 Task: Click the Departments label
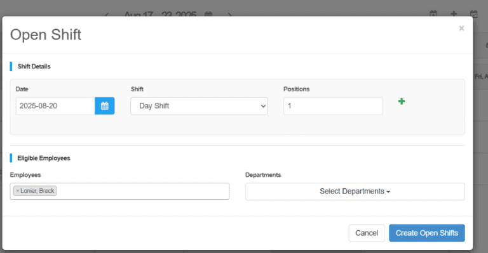point(263,175)
